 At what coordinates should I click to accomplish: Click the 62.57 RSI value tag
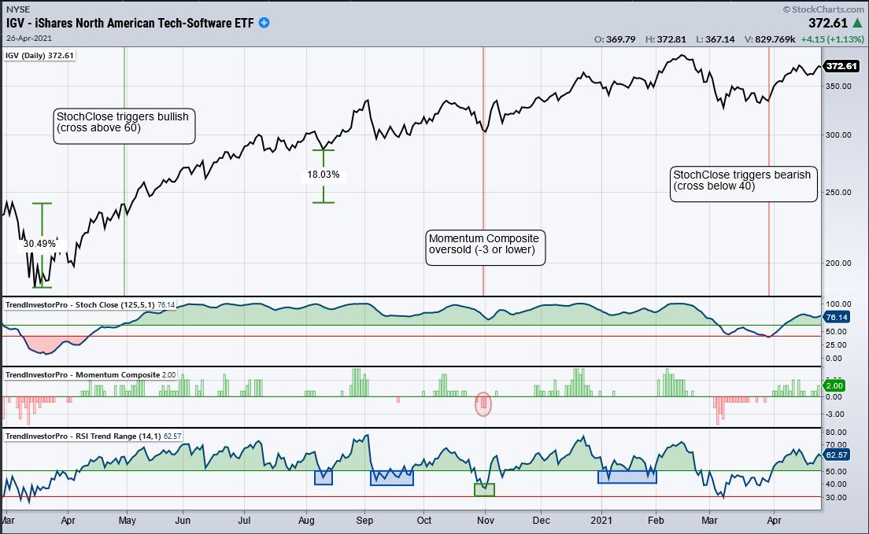(834, 455)
